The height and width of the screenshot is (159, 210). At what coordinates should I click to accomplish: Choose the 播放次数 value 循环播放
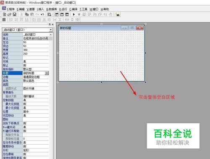coord(36,96)
